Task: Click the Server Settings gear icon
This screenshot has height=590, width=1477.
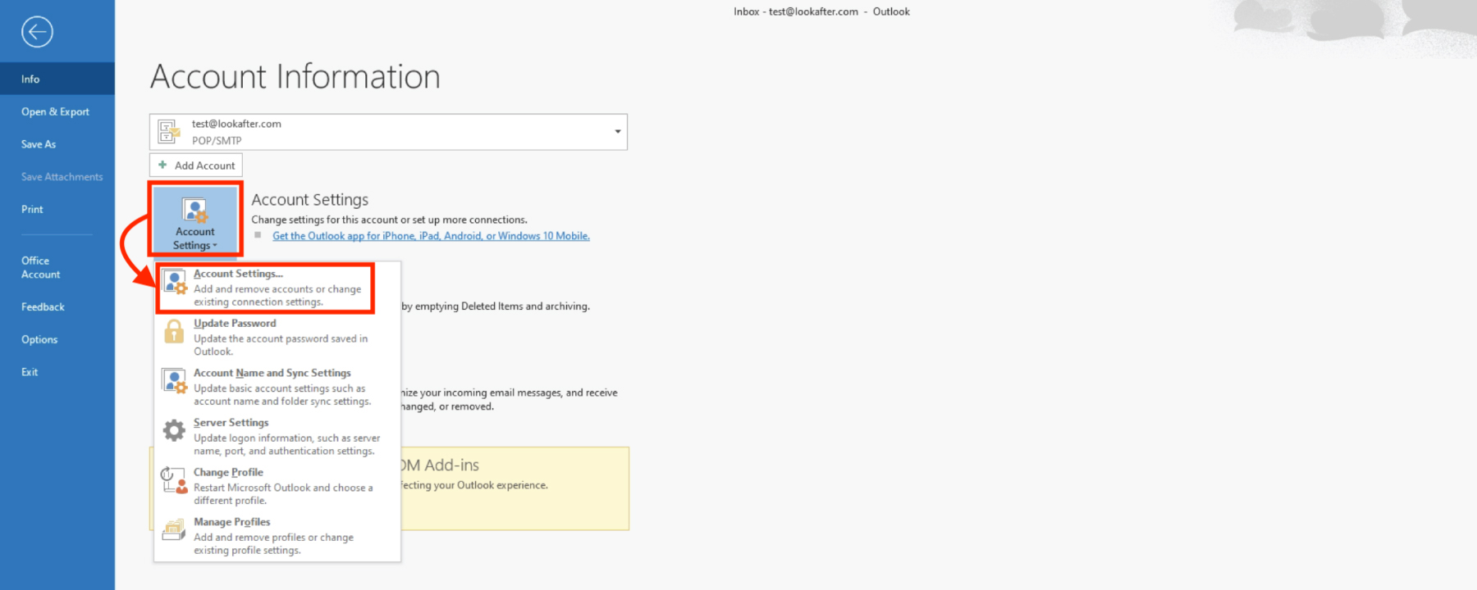Action: tap(174, 430)
